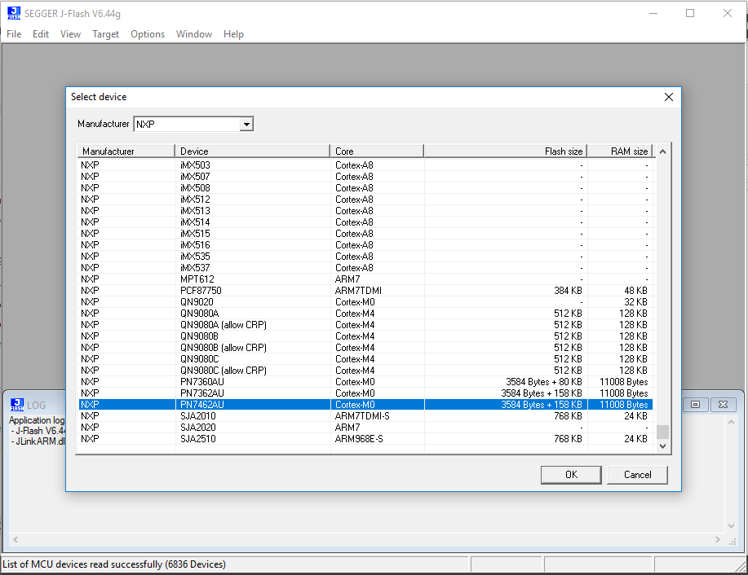Expand the Manufacturer combo box
Image resolution: width=748 pixels, height=575 pixels.
(x=246, y=125)
